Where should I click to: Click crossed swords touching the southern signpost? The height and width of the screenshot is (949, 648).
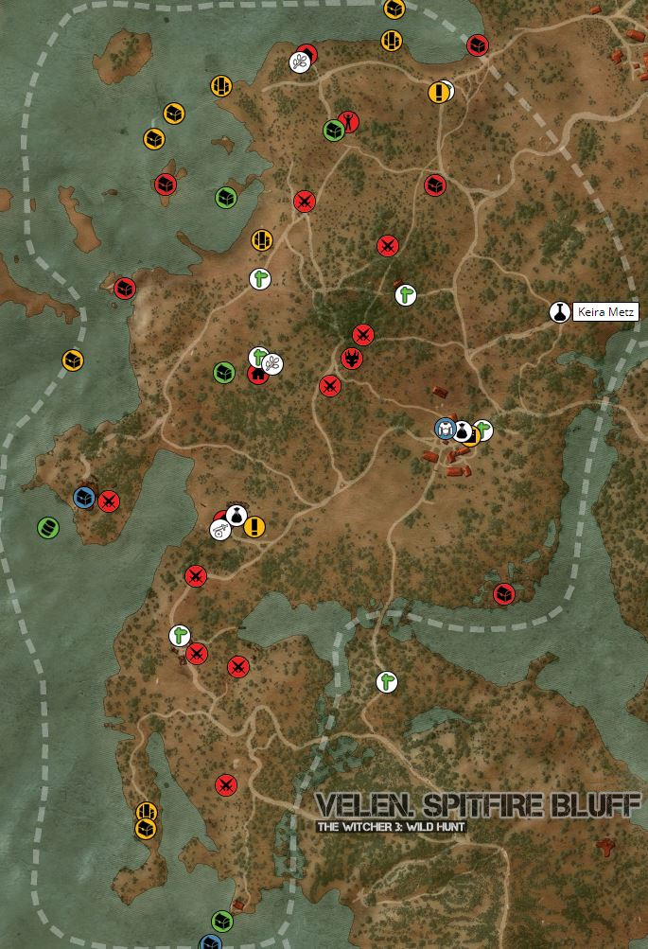click(198, 654)
